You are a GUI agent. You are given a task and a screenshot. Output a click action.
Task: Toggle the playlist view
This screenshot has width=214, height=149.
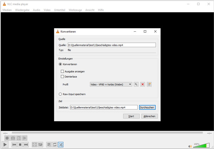tap(49, 144)
